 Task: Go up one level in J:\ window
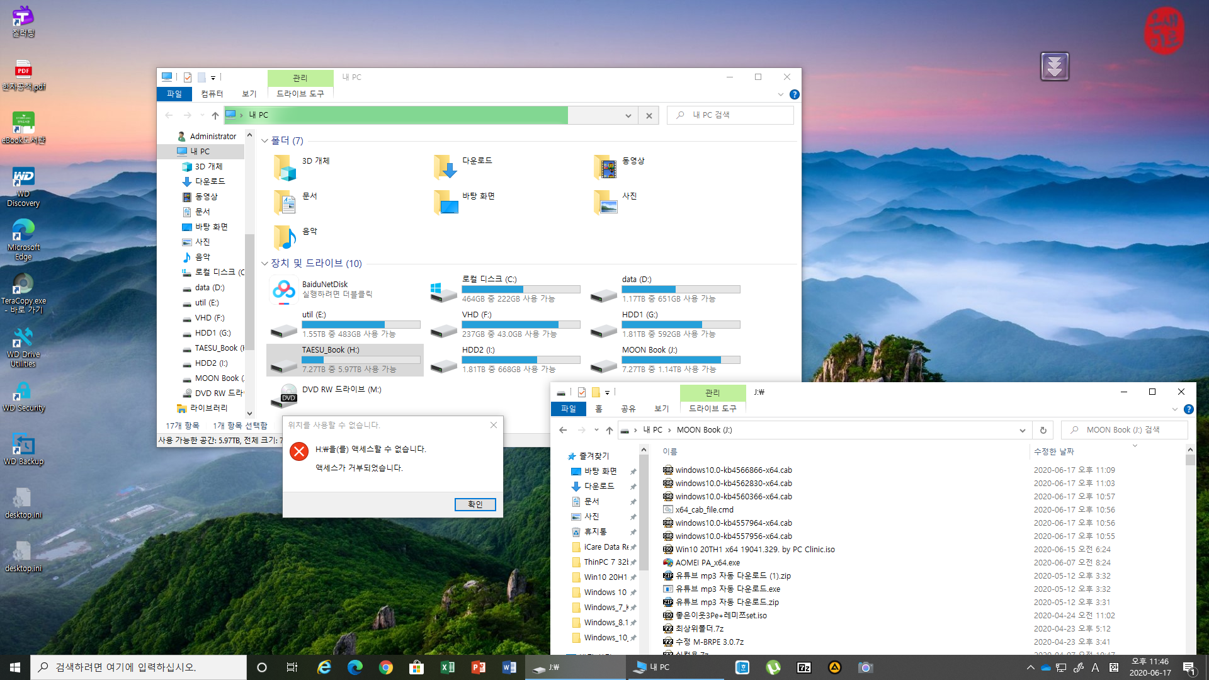[x=609, y=430]
